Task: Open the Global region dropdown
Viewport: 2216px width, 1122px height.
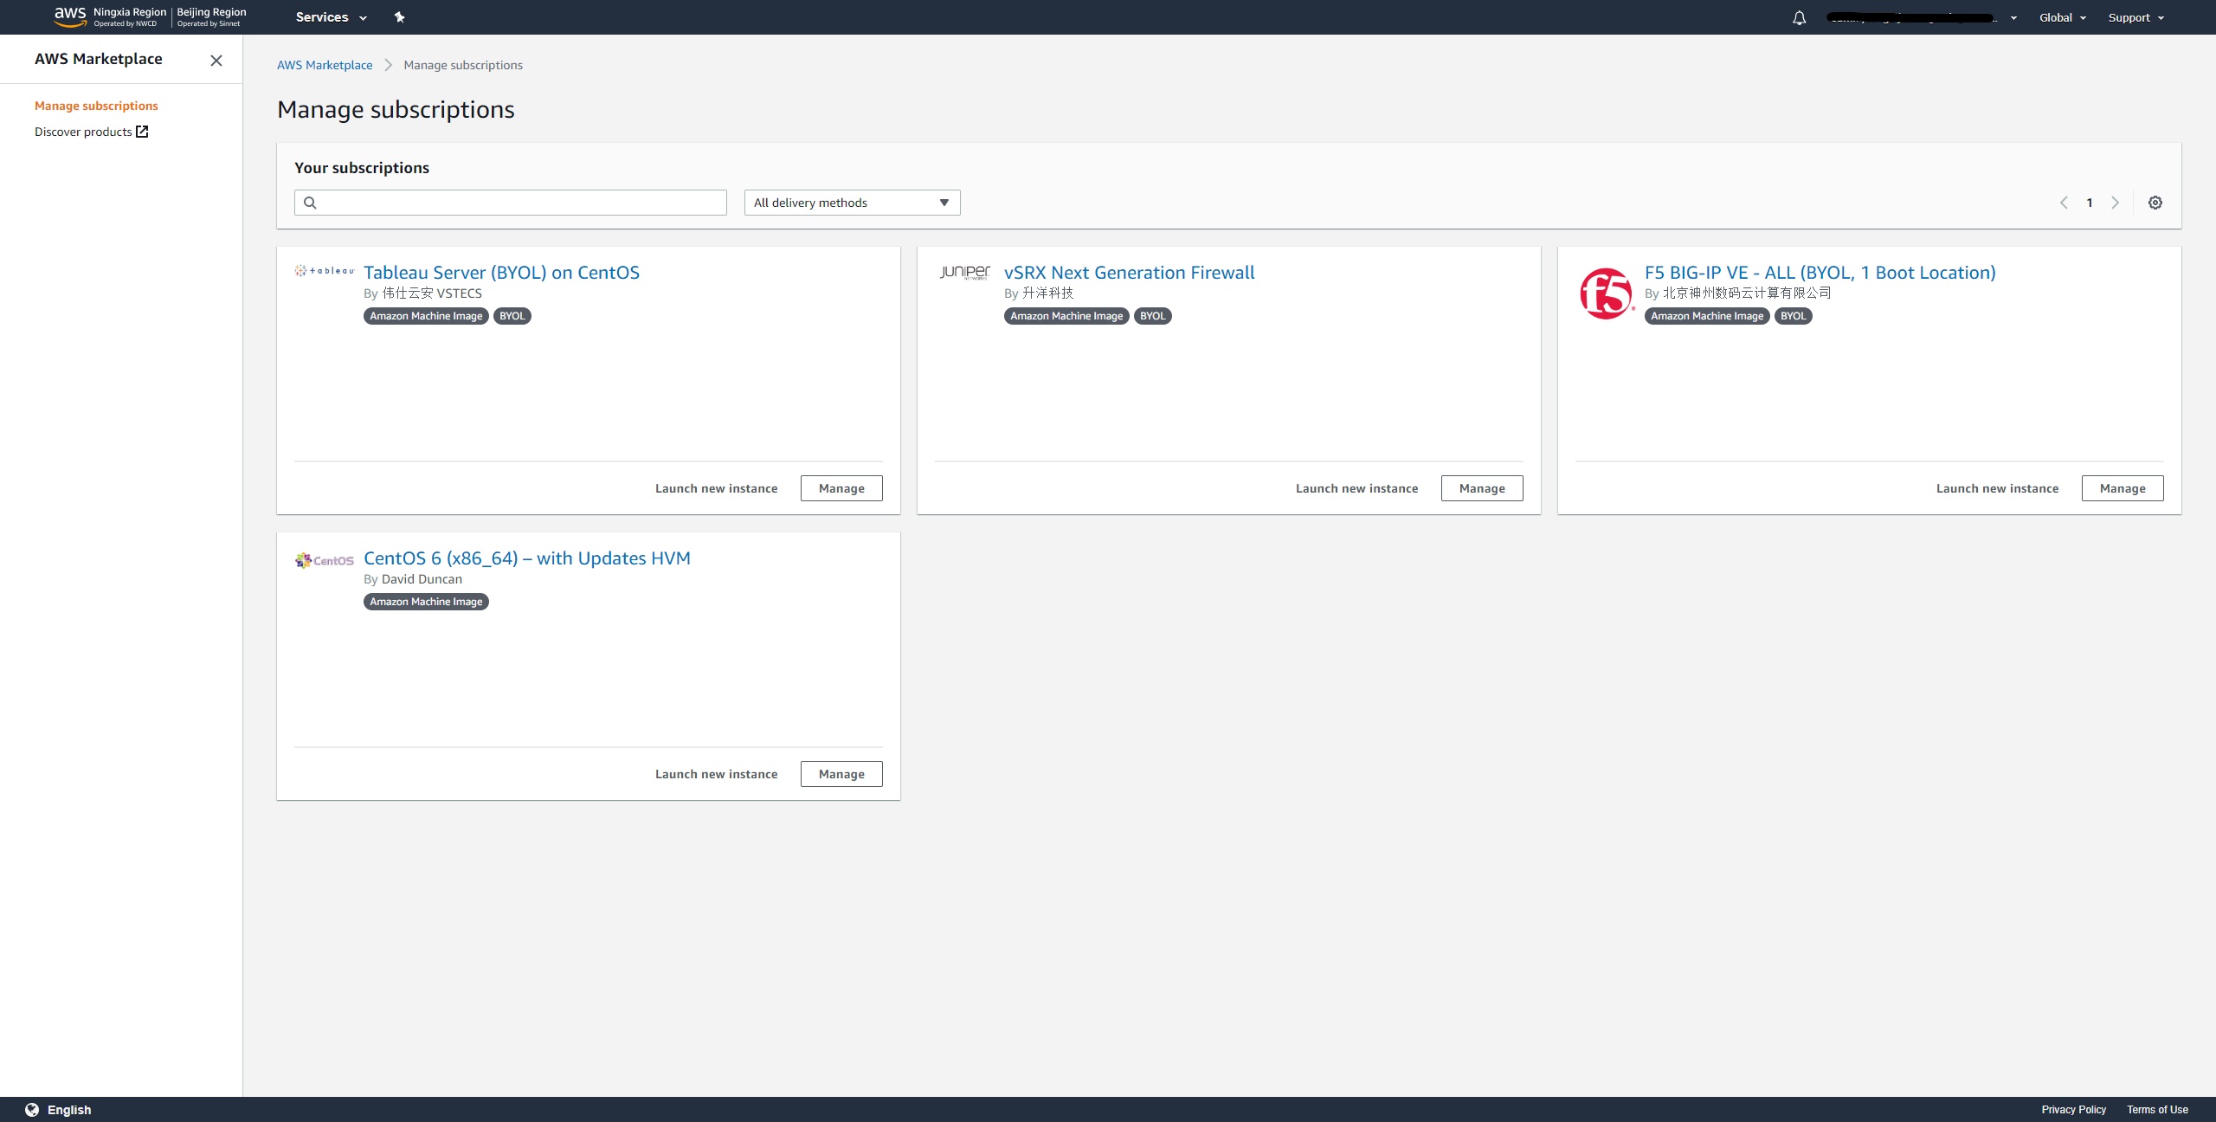Action: click(2063, 17)
